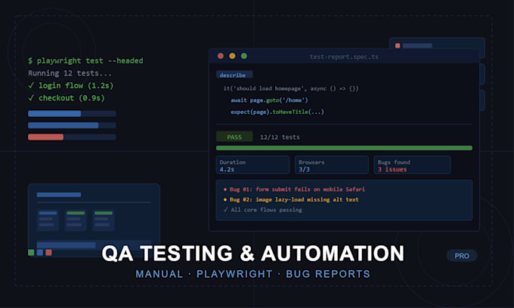Image resolution: width=514 pixels, height=308 pixels.
Task: Click the 12/12 tests label
Action: [280, 137]
